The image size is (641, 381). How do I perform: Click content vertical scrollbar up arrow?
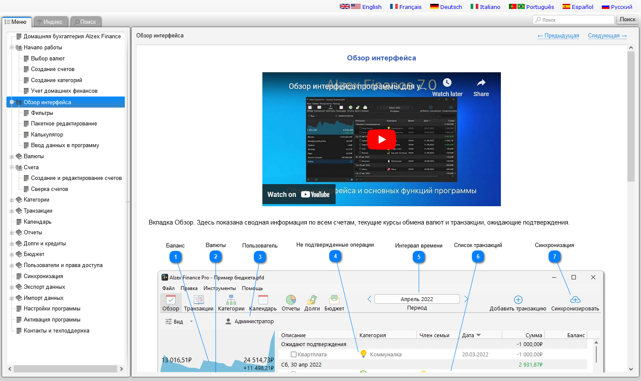[631, 48]
